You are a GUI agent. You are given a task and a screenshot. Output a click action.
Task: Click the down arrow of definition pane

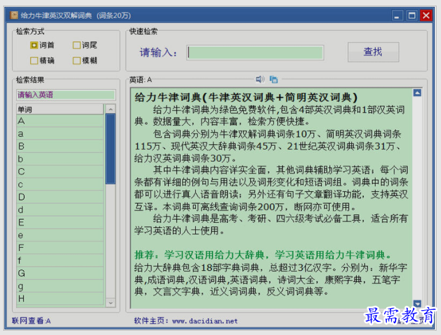click(417, 303)
